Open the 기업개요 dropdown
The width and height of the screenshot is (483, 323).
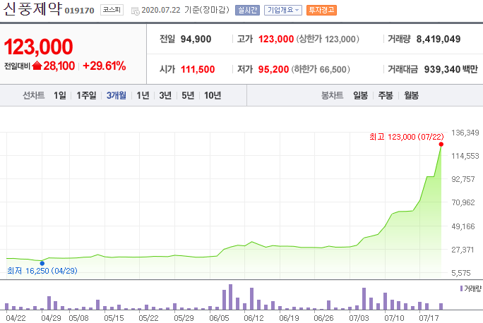click(282, 10)
